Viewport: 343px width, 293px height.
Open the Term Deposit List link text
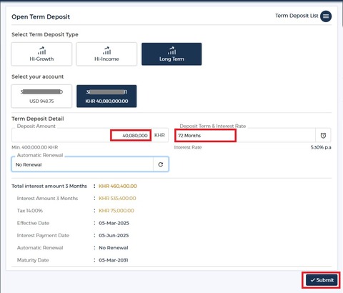(297, 16)
